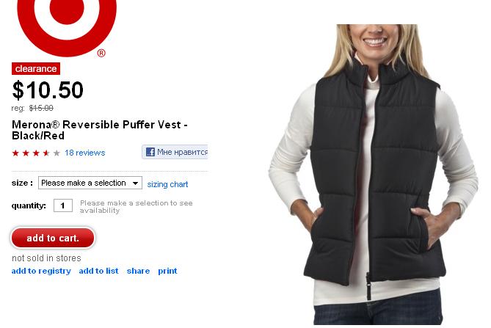Click the Merona Reversible Puffer Vest title
Screen dimensions: 491x328
[100, 130]
